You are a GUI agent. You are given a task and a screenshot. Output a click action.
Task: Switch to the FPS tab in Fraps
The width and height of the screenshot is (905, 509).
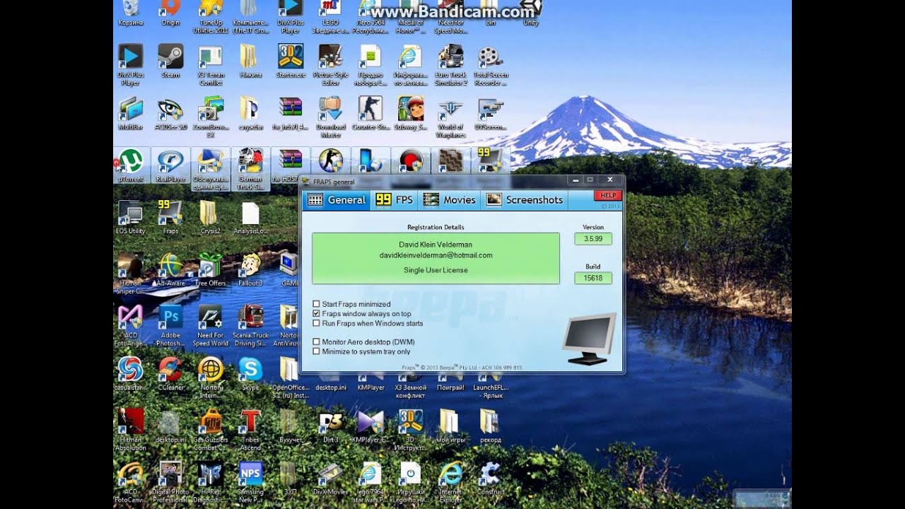395,200
